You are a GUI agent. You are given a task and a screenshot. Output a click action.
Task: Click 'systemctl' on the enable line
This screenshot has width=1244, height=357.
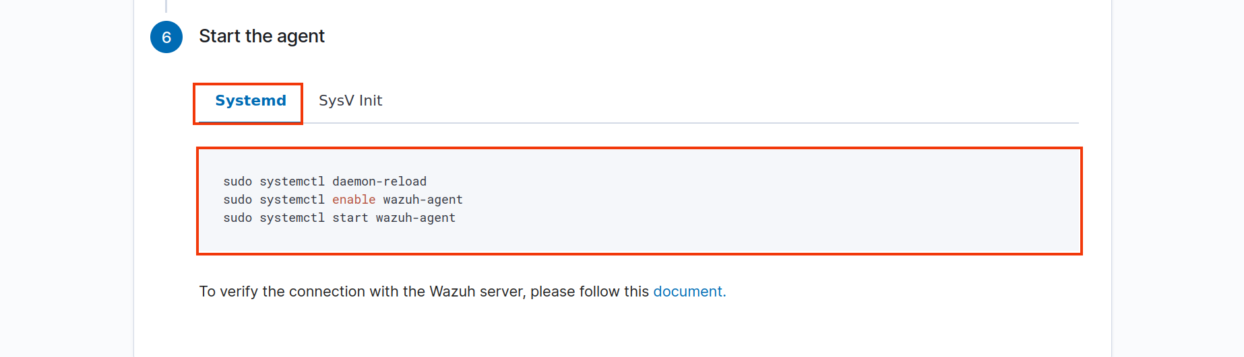click(x=292, y=200)
